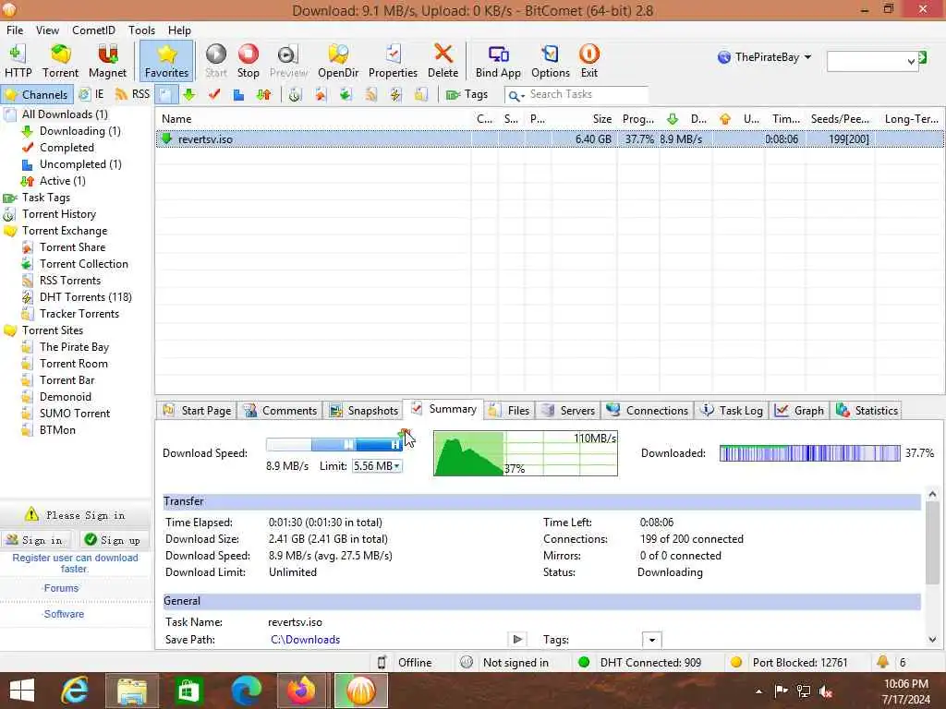Open the Tools menu
The width and height of the screenshot is (946, 709).
tap(141, 30)
